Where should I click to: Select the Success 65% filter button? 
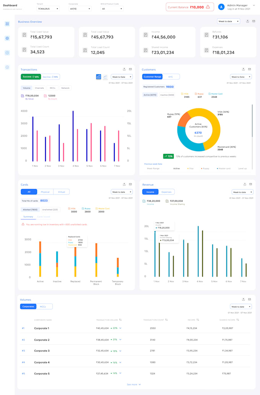point(31,77)
